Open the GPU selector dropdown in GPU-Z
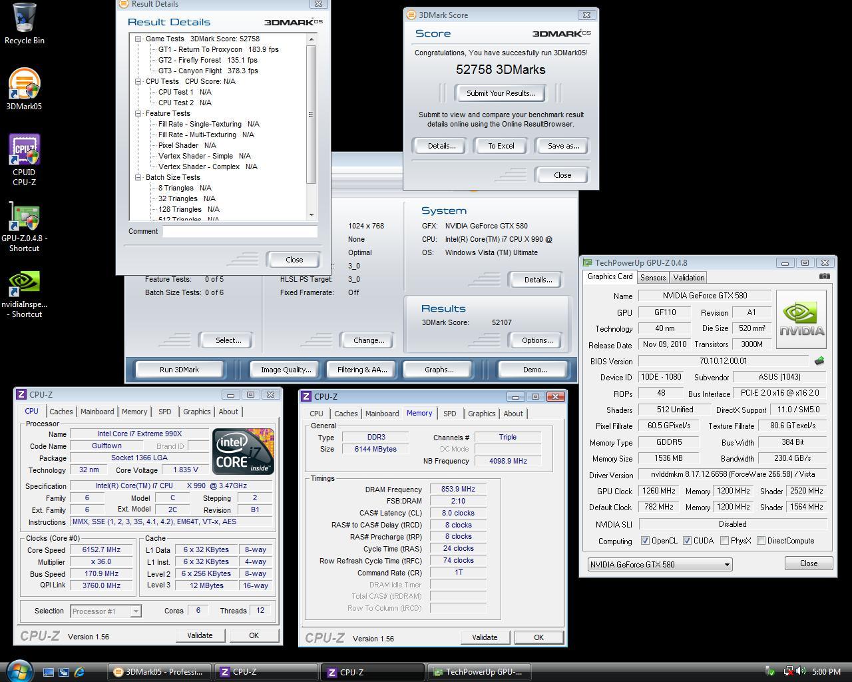This screenshot has height=682, width=852. [x=660, y=564]
